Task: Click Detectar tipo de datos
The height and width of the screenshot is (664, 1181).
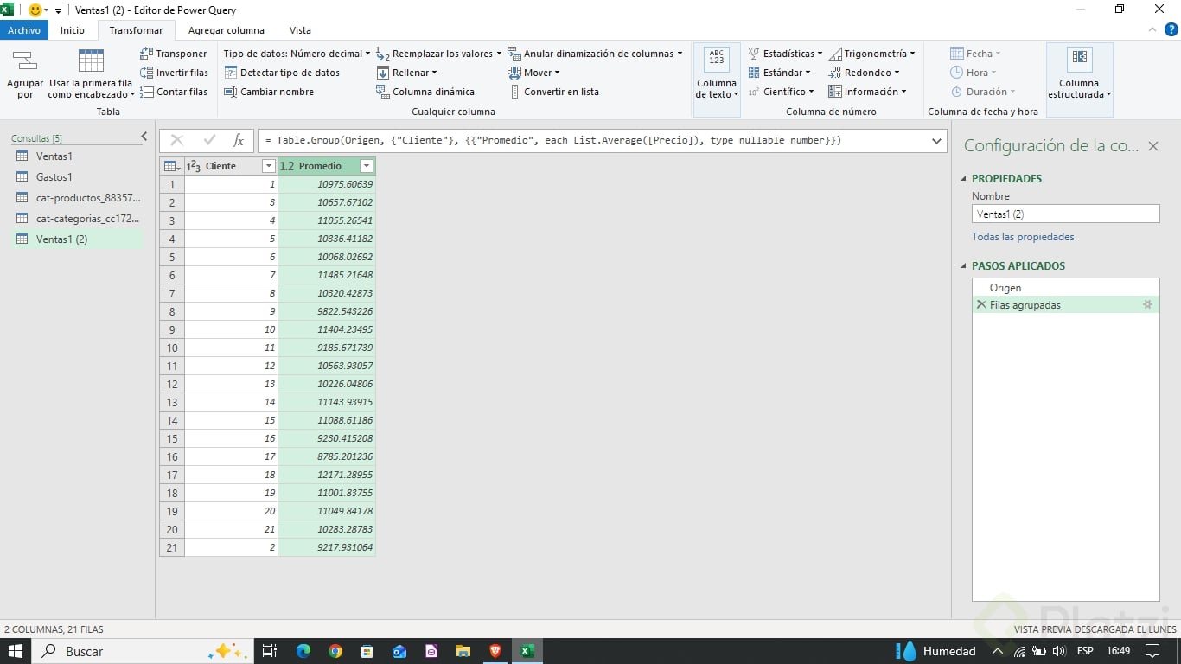Action: click(282, 73)
